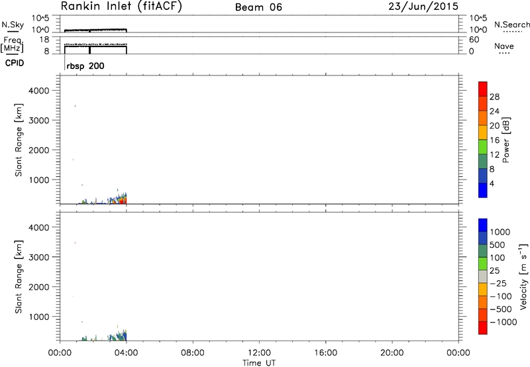Click the -1000 tick on Velocity colorbar
The width and height of the screenshot is (530, 367).
(x=503, y=322)
